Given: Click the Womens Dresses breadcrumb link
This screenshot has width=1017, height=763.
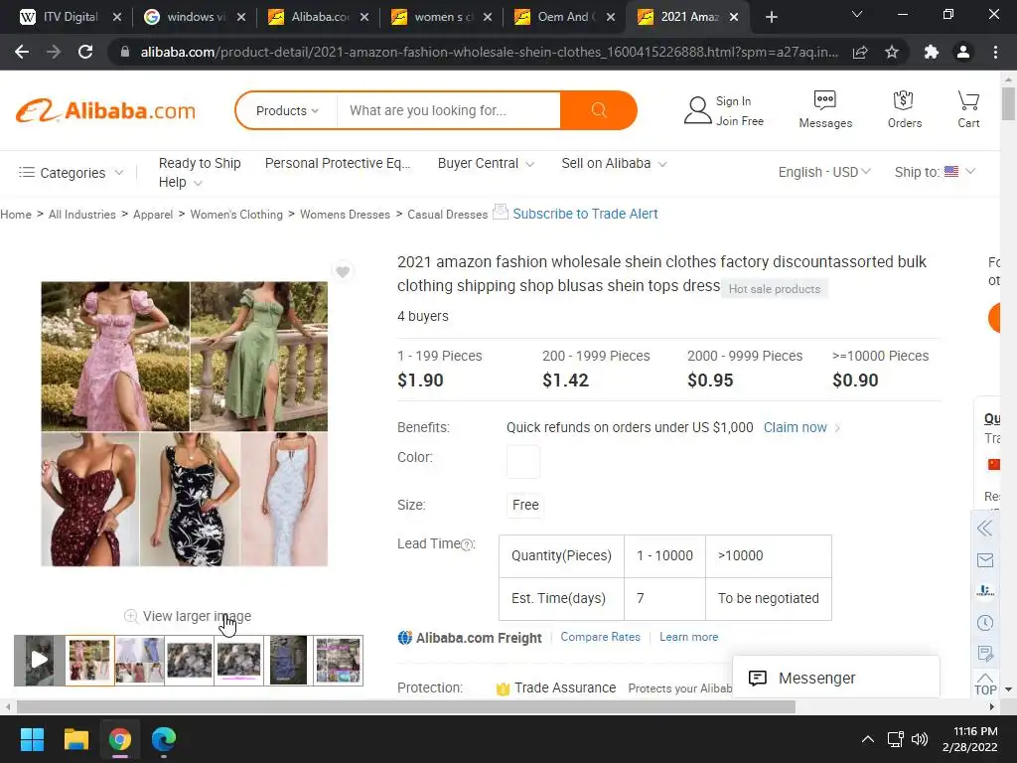Looking at the screenshot, I should pyautogui.click(x=345, y=215).
